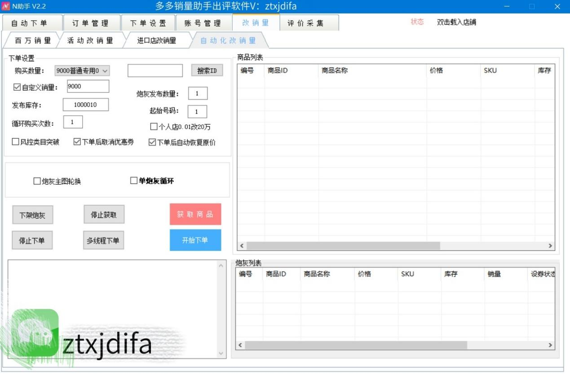Click the 发布库存 input field
570x377 pixels.
[x=85, y=105]
